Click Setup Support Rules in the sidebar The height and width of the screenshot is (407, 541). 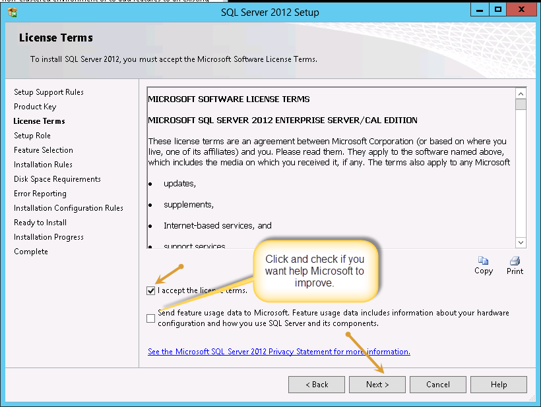click(48, 92)
